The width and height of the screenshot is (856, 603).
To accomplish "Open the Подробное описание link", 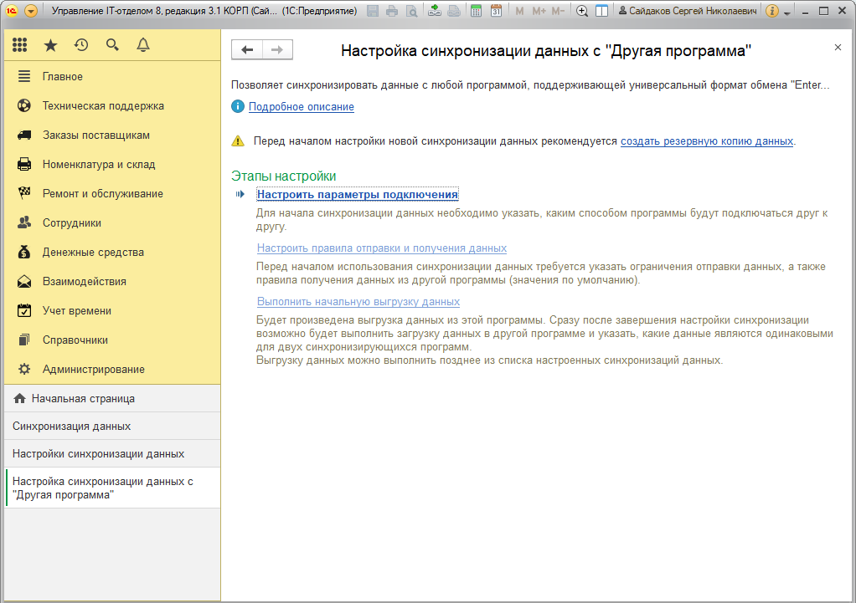I will click(x=302, y=107).
